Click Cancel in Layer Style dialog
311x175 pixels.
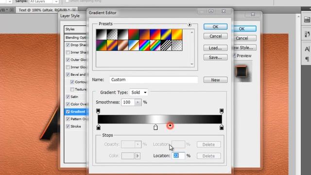(244, 38)
